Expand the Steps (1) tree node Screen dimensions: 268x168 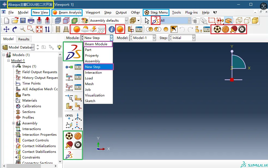(13, 66)
